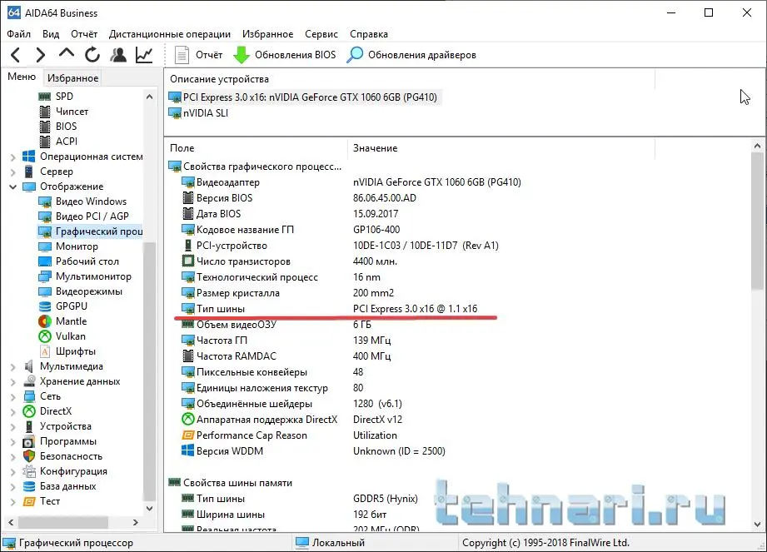
Task: Expand the Безопасность node
Action: click(12, 456)
